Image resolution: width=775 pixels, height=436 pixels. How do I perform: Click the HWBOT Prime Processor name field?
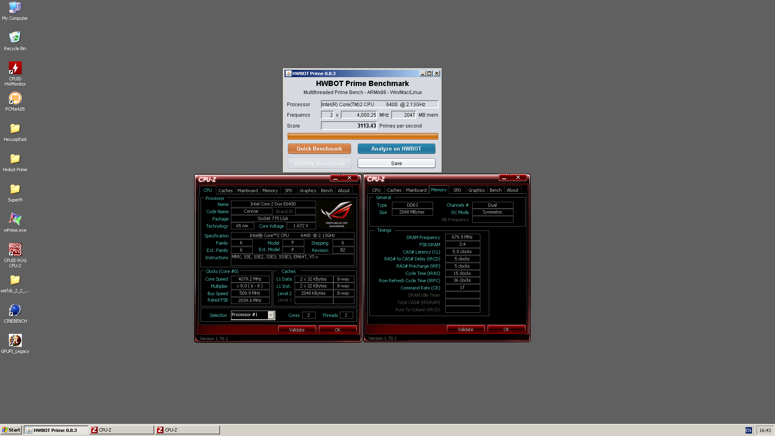(379, 104)
